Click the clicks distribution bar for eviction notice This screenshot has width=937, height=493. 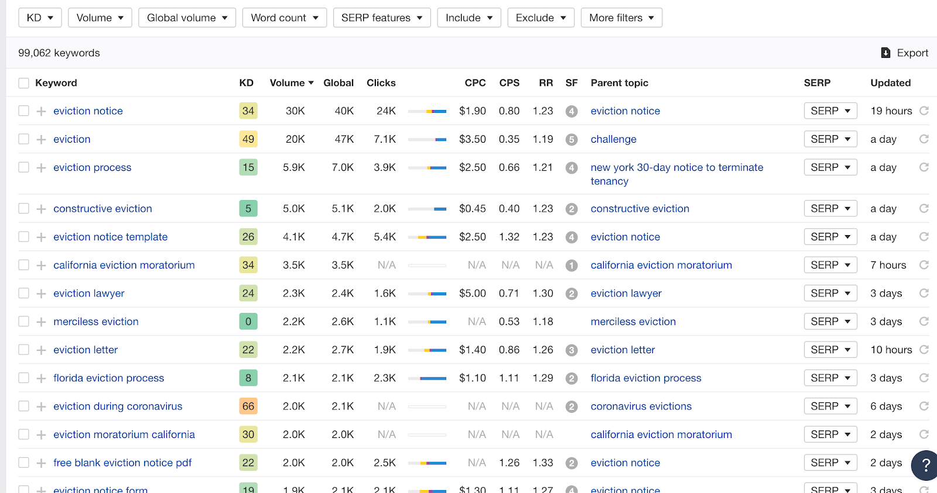(x=427, y=111)
